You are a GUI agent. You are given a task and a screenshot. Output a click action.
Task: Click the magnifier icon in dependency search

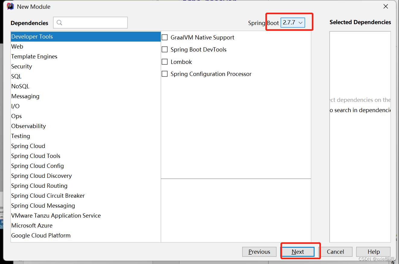[x=59, y=23]
